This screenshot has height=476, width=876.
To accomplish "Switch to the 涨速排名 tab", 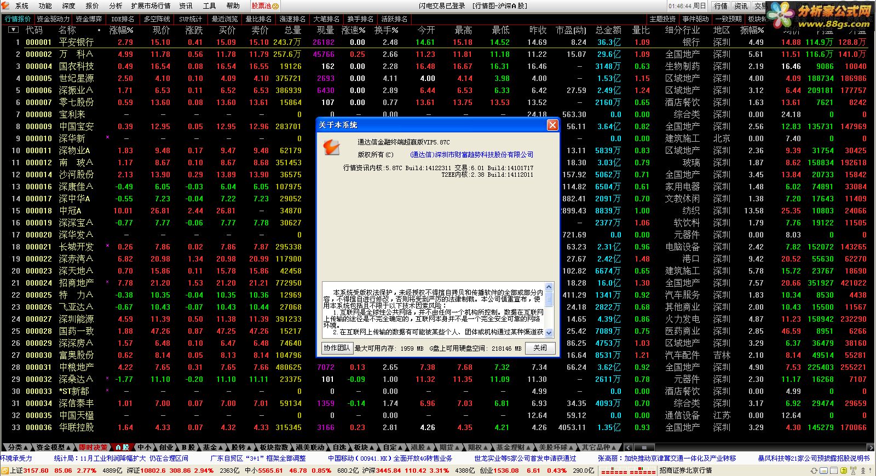I will click(x=292, y=19).
